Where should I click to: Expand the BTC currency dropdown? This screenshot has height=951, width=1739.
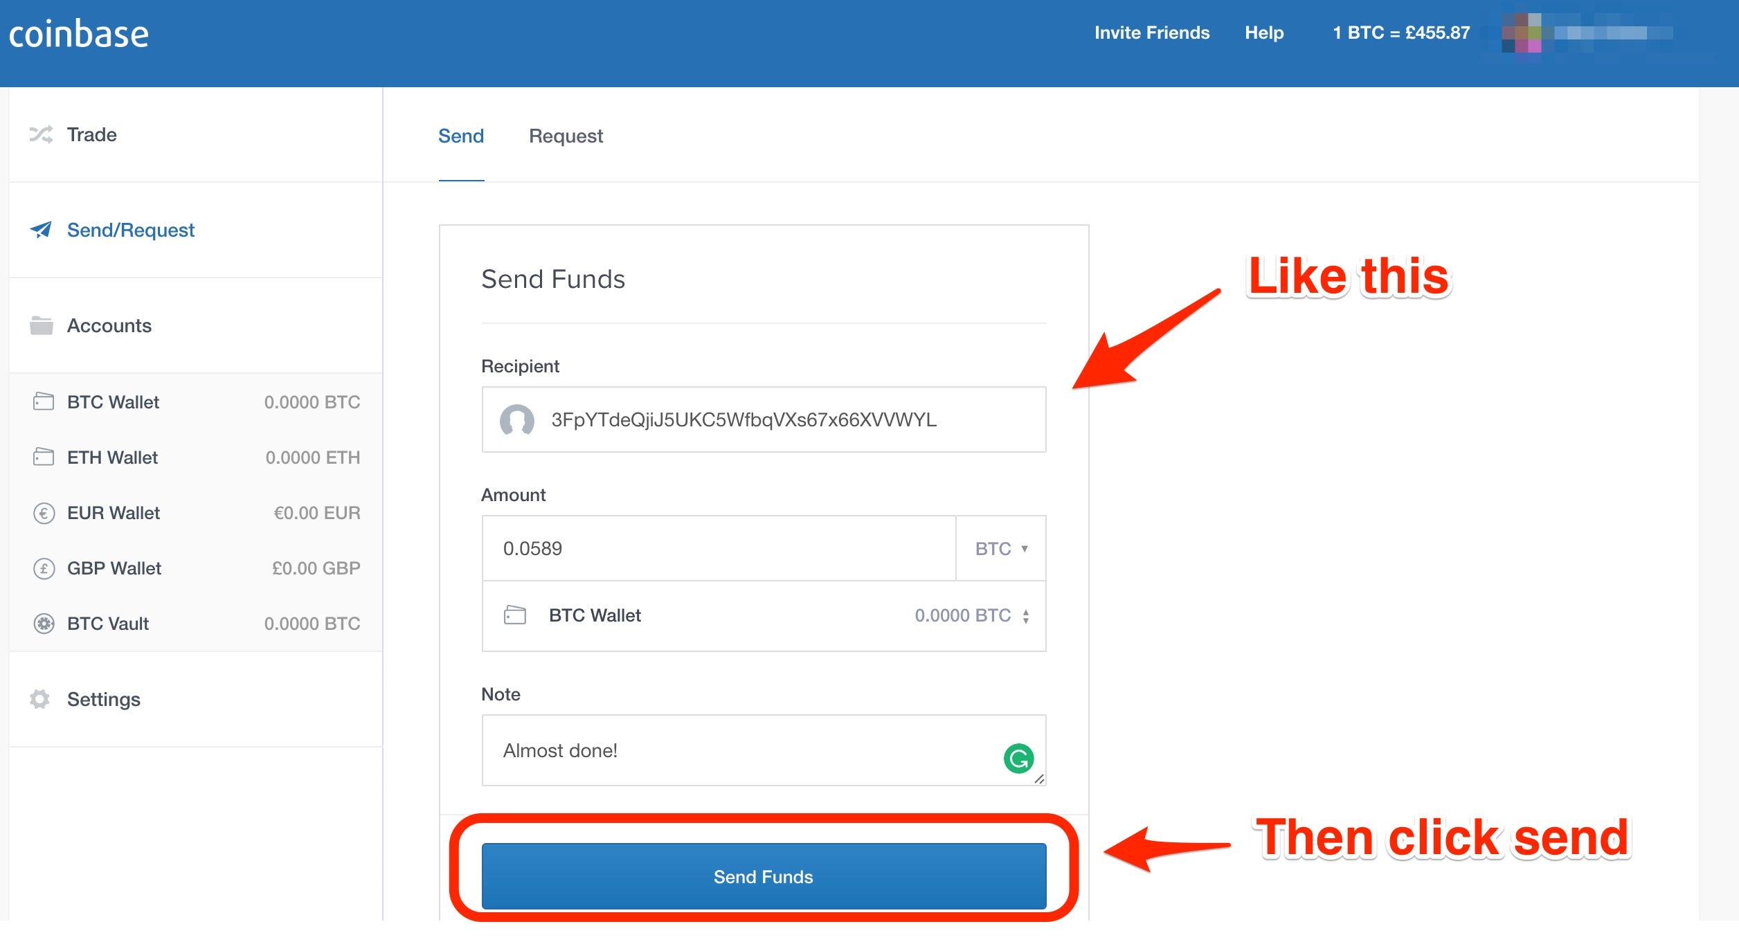(998, 548)
